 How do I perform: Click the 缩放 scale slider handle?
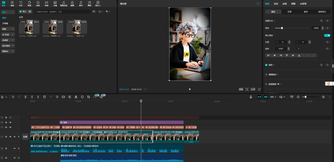pos(282,28)
